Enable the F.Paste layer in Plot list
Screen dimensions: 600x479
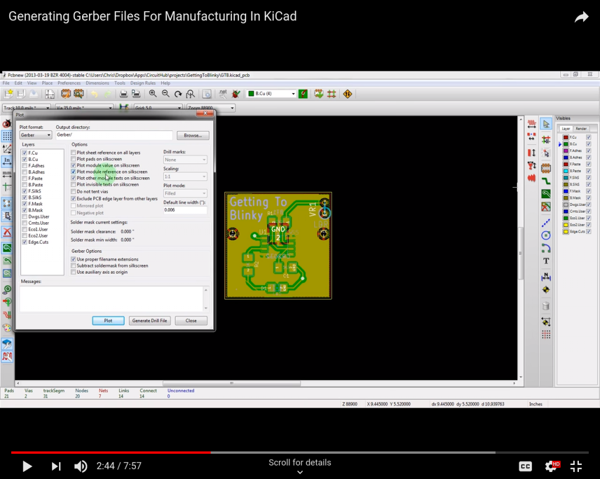pos(25,178)
